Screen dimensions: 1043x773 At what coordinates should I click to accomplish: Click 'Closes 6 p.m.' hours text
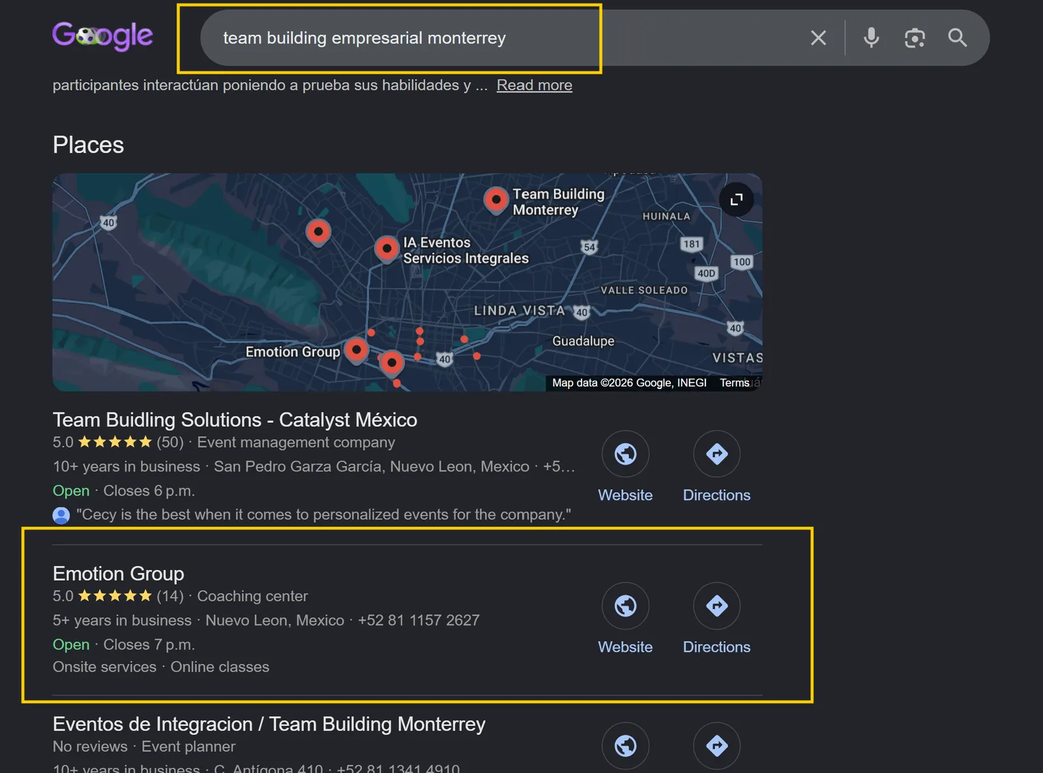click(x=149, y=491)
